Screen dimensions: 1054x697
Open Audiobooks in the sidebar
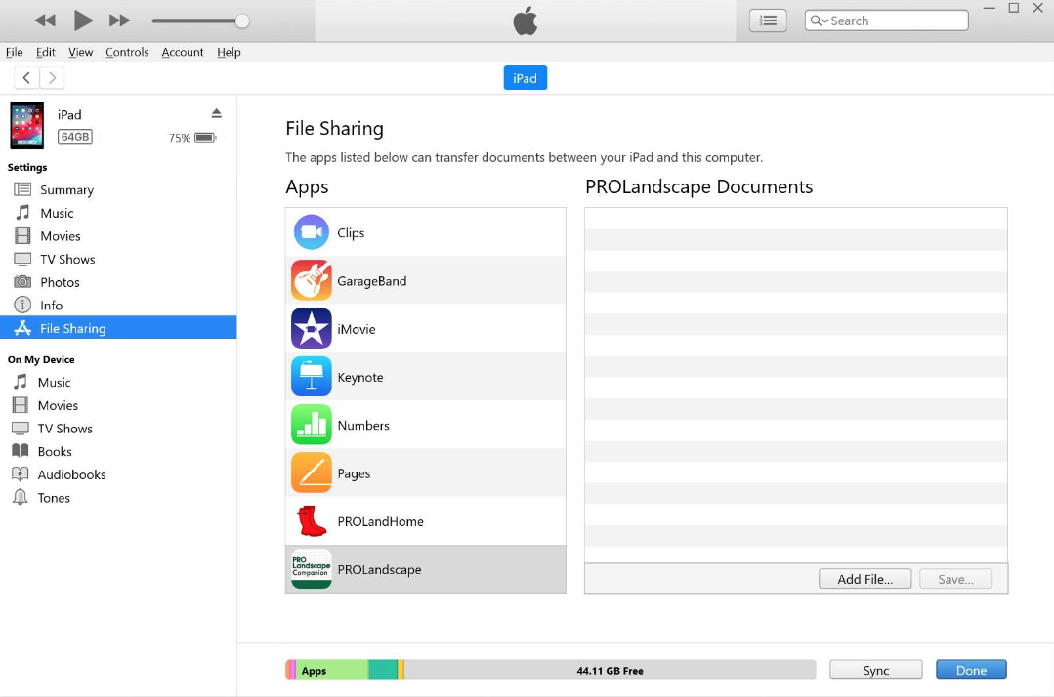click(x=118, y=474)
